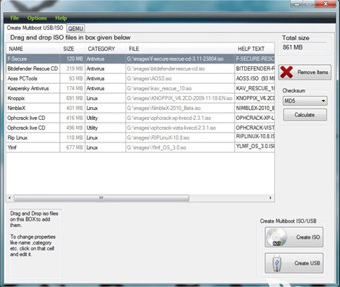Minimize the application window
This screenshot has width=340, height=287.
click(x=297, y=4)
